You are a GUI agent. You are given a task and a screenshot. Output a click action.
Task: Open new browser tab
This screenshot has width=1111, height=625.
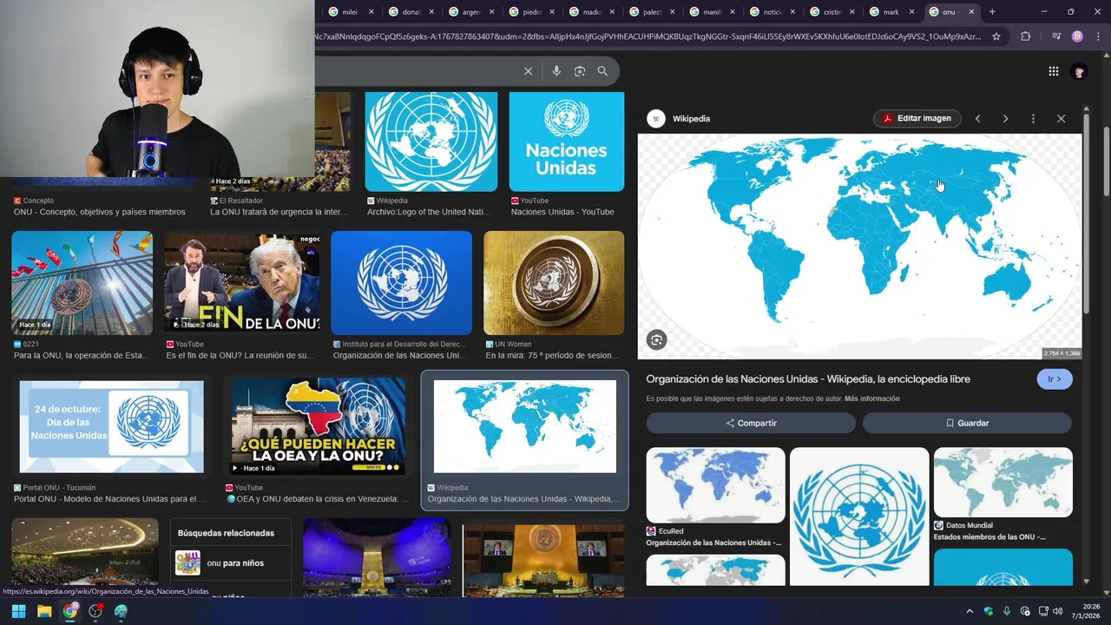pyautogui.click(x=992, y=12)
